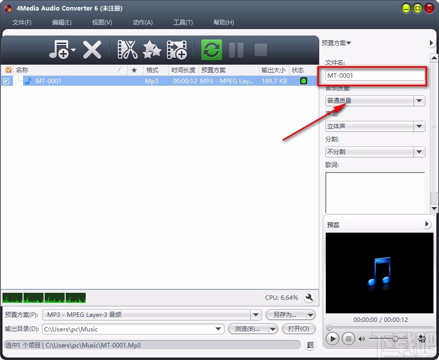Screen dimensions: 439x360
Task: Open the 视图(V) menu
Action: 102,23
